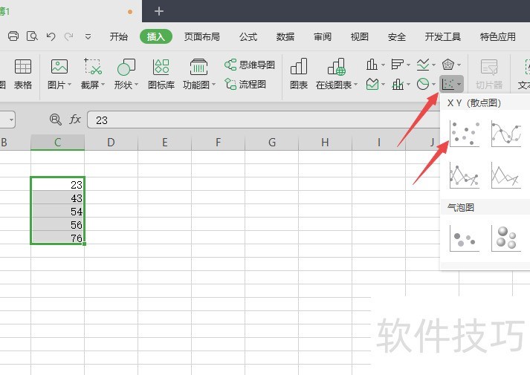The image size is (530, 375).
Task: Open the 图标库 icon library
Action: coord(161,74)
